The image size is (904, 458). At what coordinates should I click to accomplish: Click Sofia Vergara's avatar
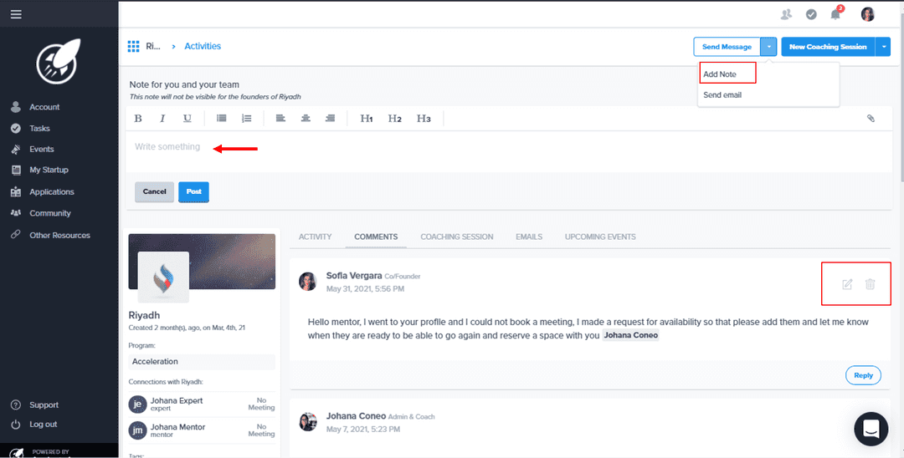308,282
